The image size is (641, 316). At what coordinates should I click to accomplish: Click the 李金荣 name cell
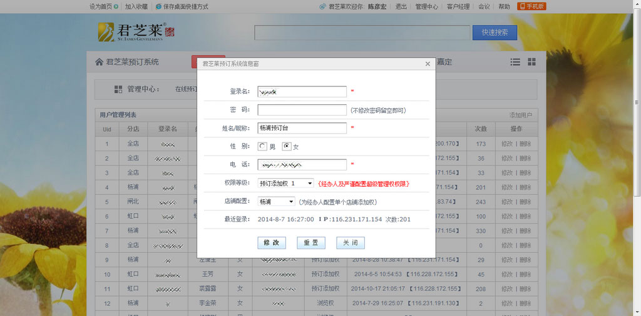pos(208,304)
